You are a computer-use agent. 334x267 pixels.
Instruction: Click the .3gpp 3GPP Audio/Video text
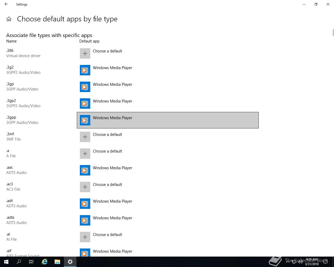[x=22, y=120]
